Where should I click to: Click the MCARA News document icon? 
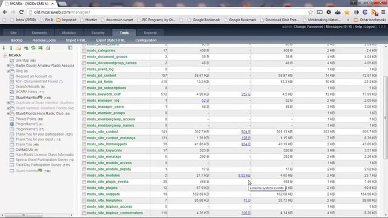[12, 91]
